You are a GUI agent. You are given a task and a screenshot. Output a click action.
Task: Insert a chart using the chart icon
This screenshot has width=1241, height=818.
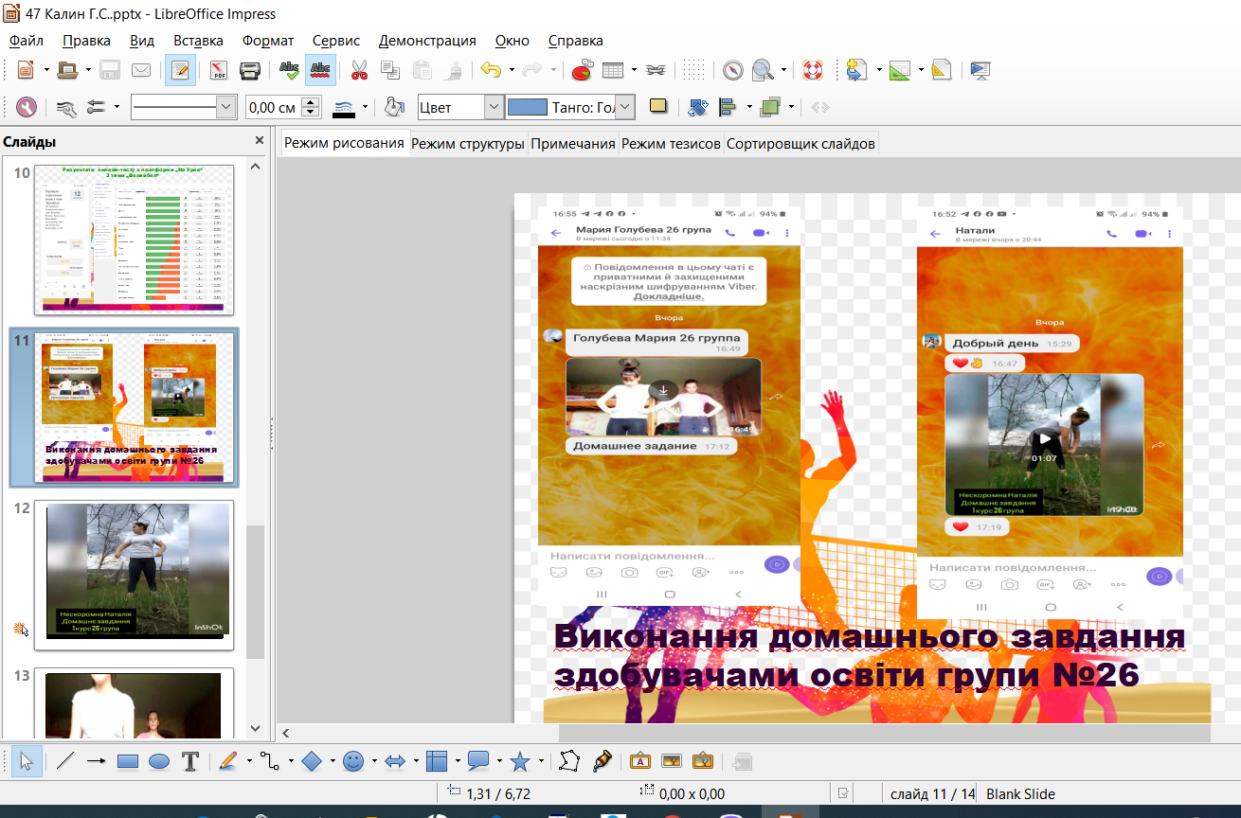pyautogui.click(x=582, y=70)
